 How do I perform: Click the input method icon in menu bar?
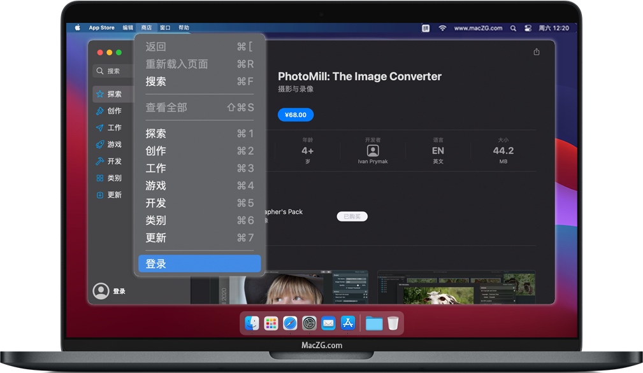tap(426, 28)
